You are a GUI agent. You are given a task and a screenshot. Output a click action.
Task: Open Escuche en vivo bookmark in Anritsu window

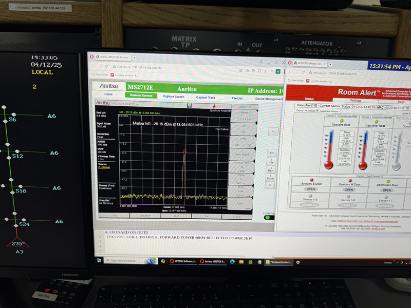tap(124, 75)
